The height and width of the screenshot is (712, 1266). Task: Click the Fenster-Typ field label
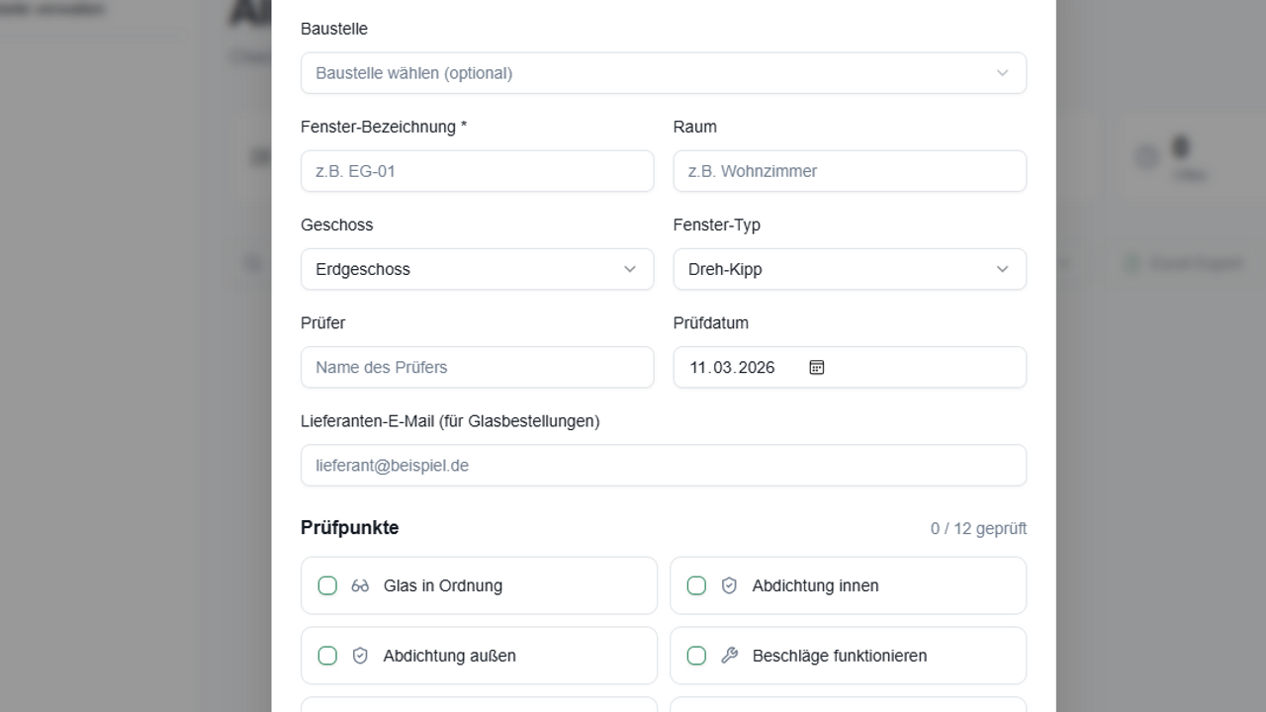pos(717,224)
